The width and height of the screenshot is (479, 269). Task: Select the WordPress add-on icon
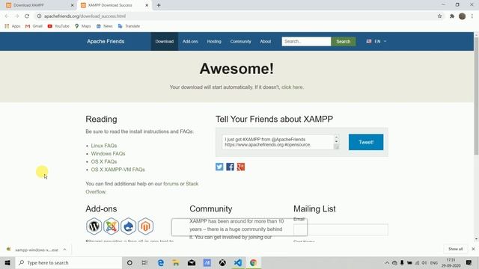pos(94,226)
